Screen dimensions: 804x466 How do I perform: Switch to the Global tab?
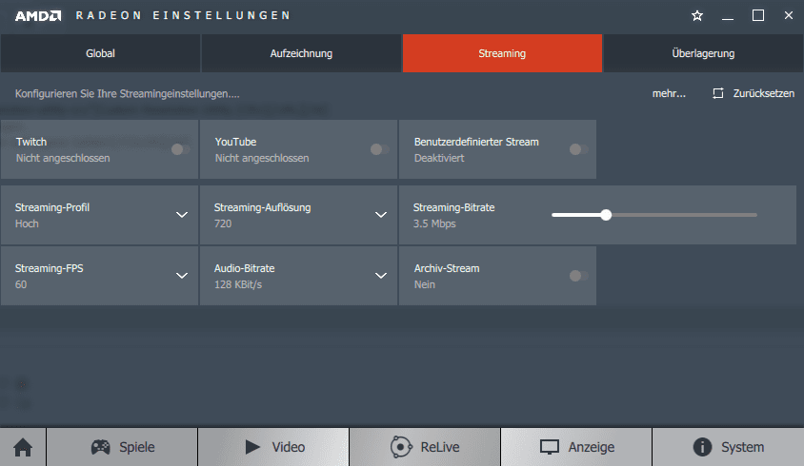click(x=101, y=53)
